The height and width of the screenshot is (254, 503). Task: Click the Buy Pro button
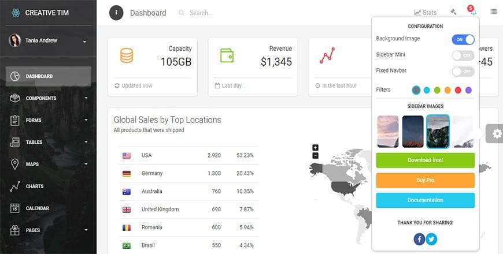426,180
